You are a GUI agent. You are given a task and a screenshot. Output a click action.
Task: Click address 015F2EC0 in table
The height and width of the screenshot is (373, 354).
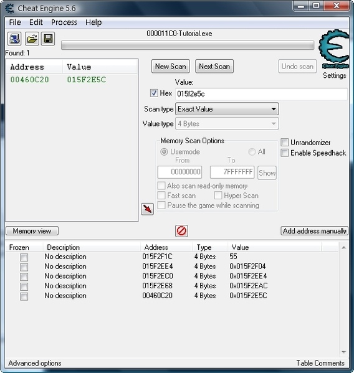(x=158, y=276)
